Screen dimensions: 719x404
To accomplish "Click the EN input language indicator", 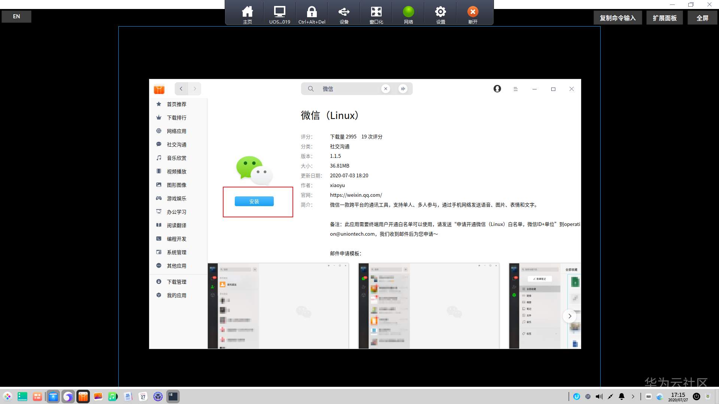I will (16, 16).
